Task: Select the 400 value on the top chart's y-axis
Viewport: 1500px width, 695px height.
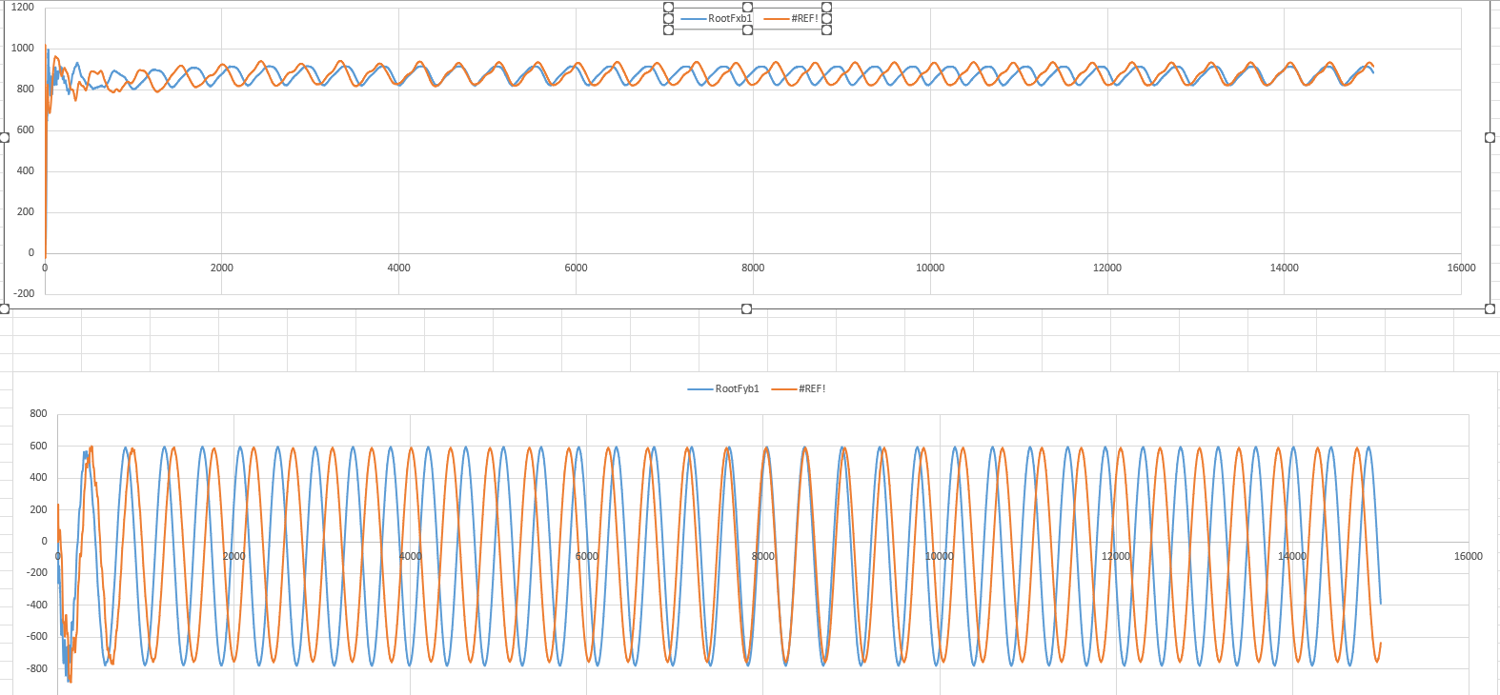Action: click(26, 170)
